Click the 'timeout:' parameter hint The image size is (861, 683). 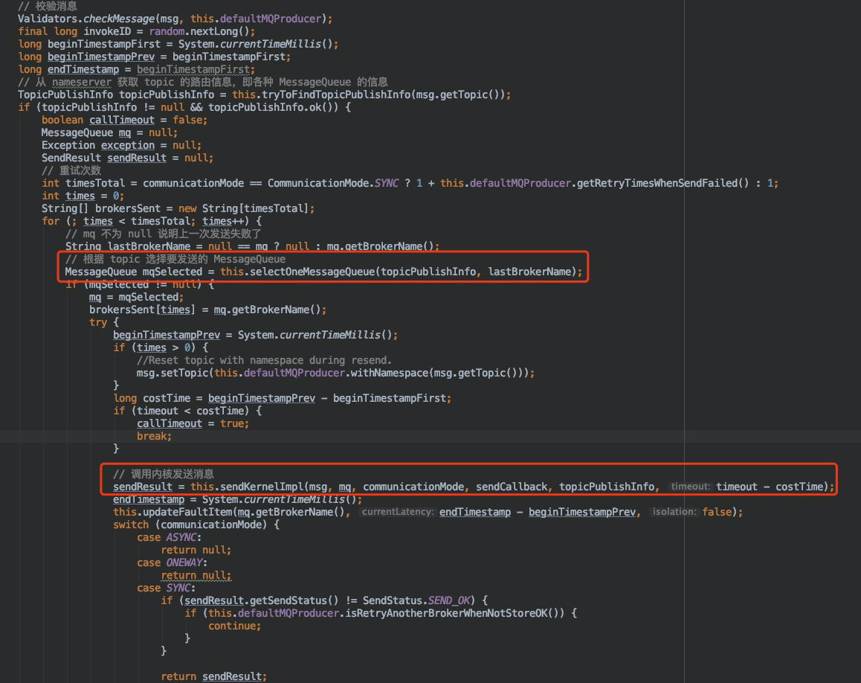pyautogui.click(x=690, y=487)
